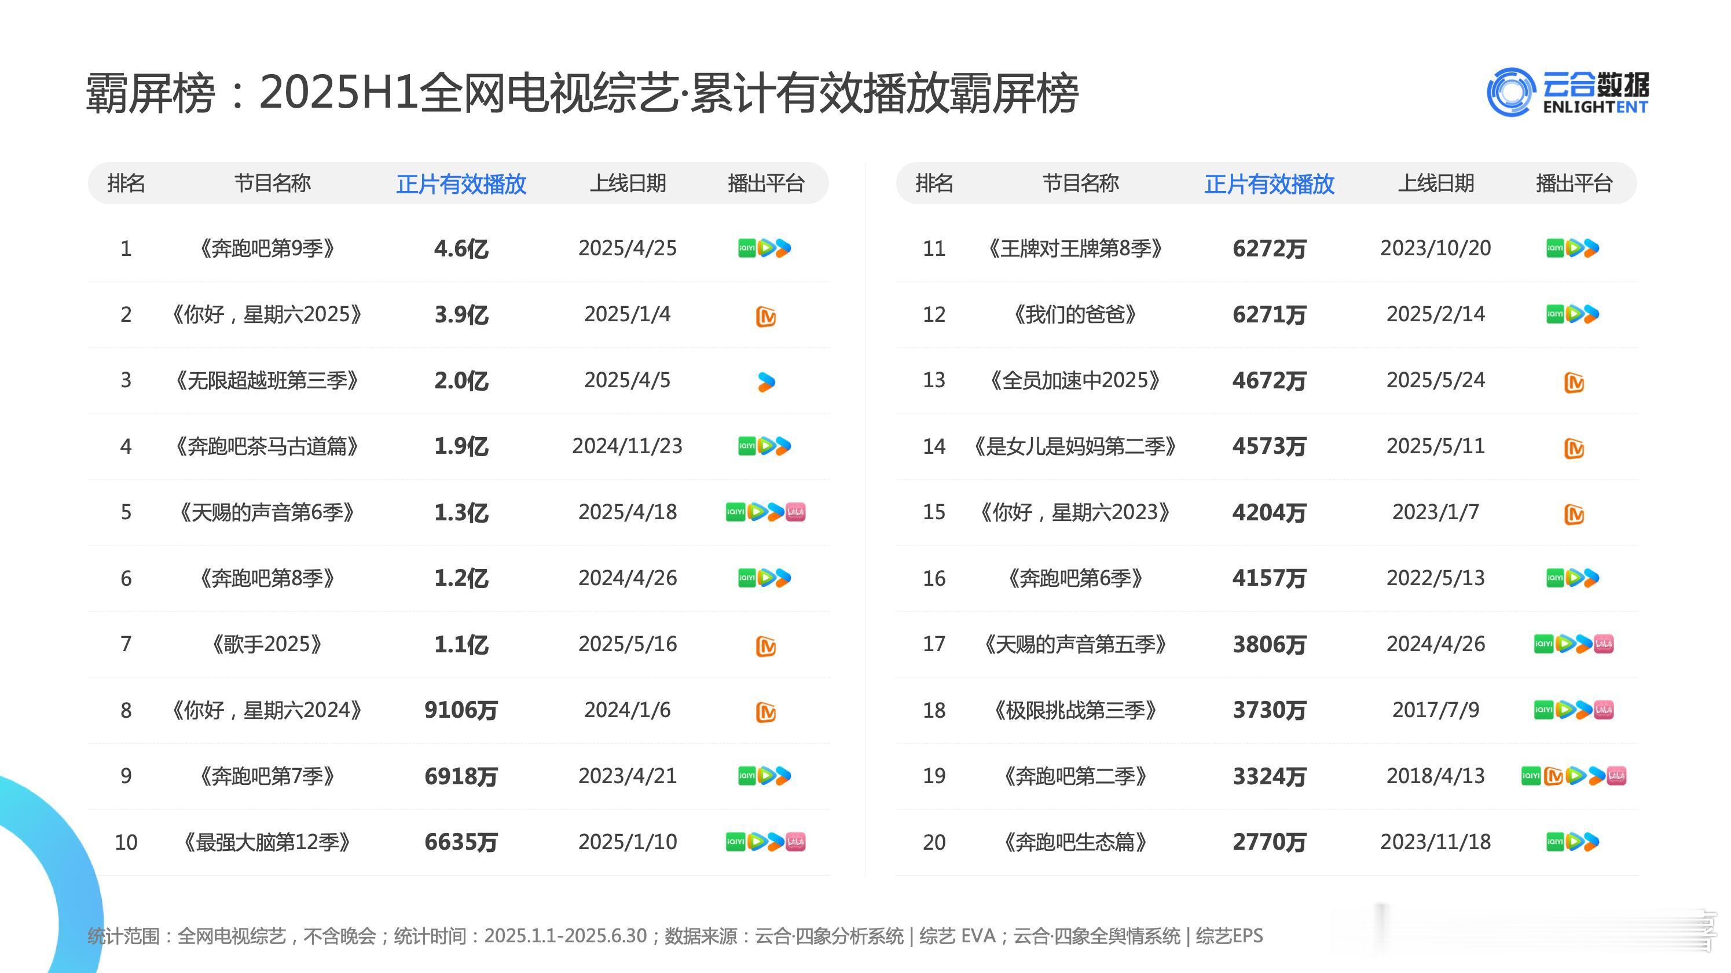The width and height of the screenshot is (1731, 973).
Task: Click the launch date 2018/4/13
Action: 1436,776
